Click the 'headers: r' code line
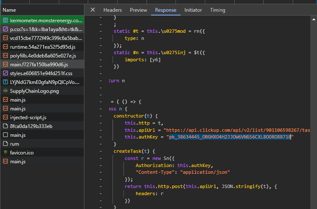Image resolution: width=317 pixels, height=209 pixels. click(149, 193)
